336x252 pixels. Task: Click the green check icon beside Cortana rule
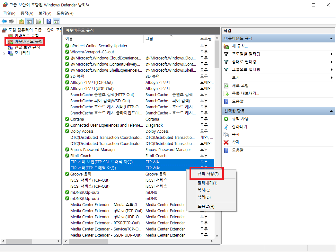point(67,119)
